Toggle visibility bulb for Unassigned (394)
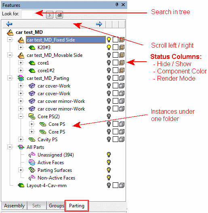This screenshot has width=208, height=213. 109,155
